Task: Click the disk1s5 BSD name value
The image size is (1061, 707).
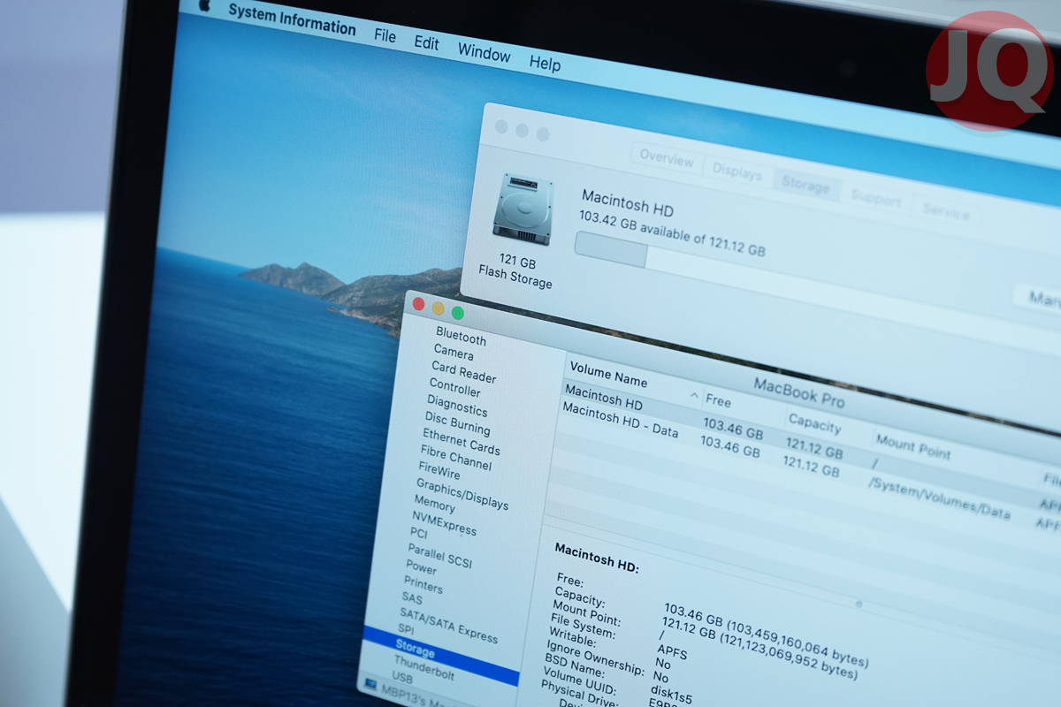Action: click(673, 694)
